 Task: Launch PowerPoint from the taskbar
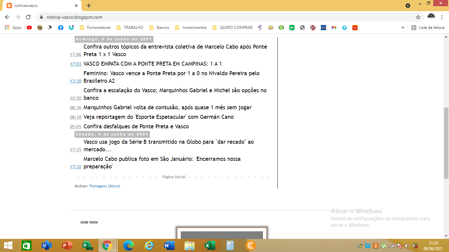[67, 245]
